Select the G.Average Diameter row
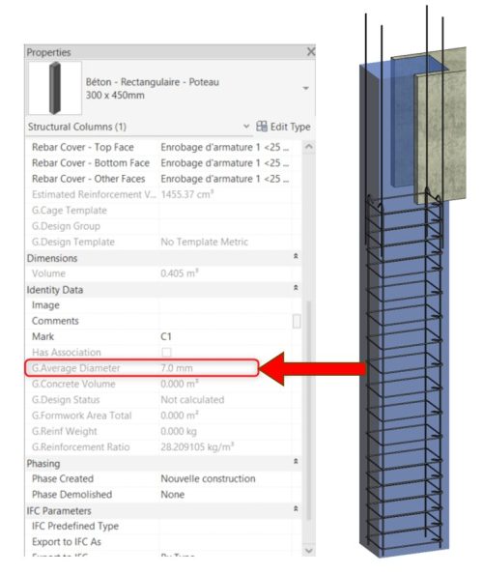The image size is (483, 574). (x=142, y=368)
